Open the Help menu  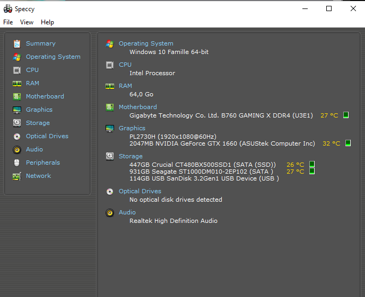47,22
